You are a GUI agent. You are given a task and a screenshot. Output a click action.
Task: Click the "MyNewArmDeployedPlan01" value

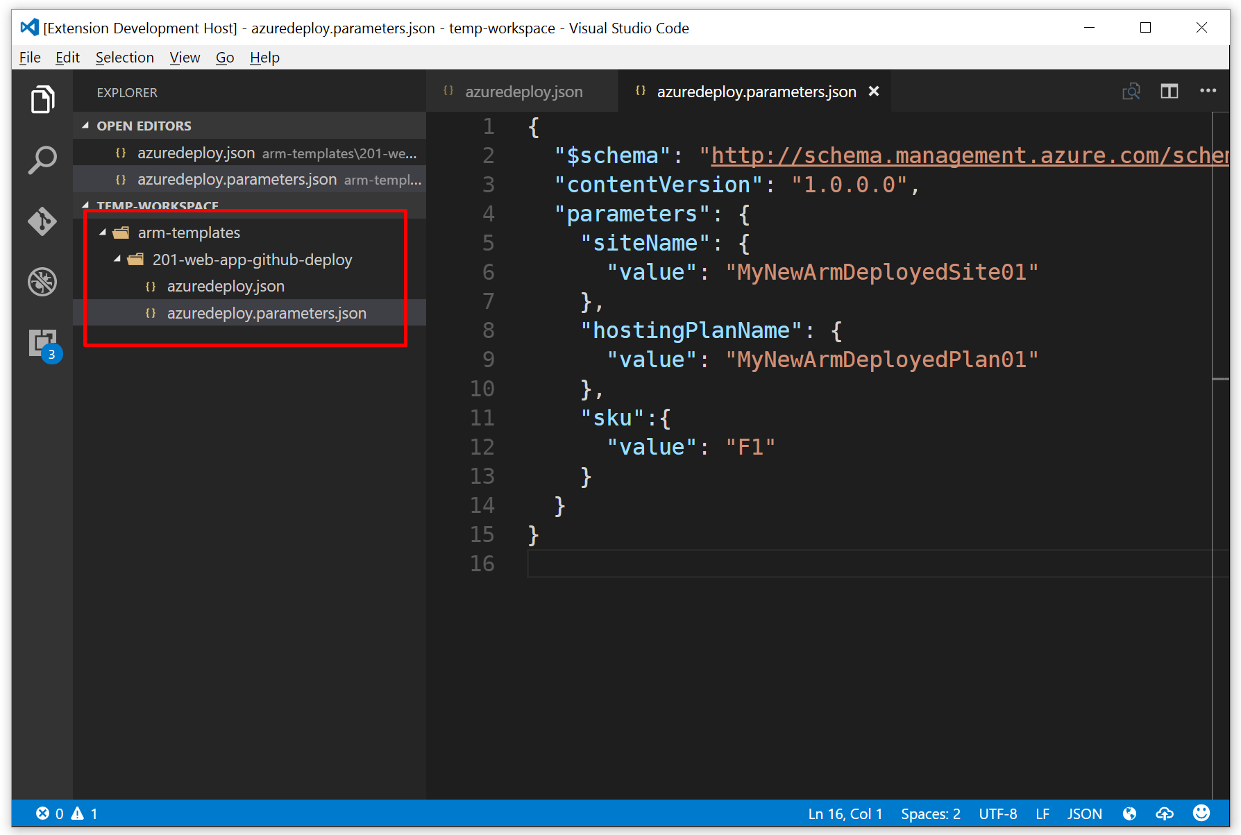pos(881,360)
